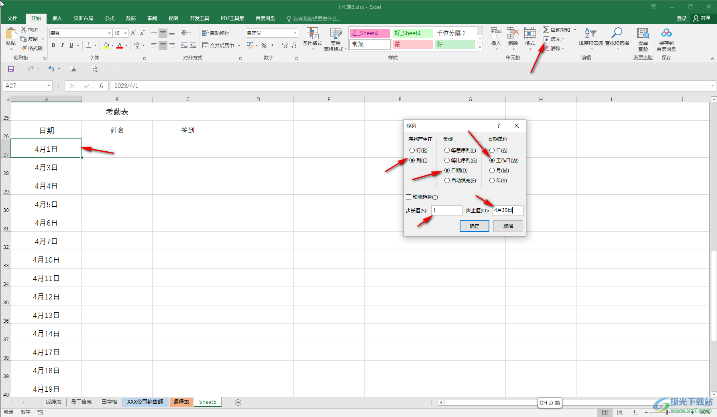Open the Name Box dropdown arrow
717x417 pixels.
49,86
